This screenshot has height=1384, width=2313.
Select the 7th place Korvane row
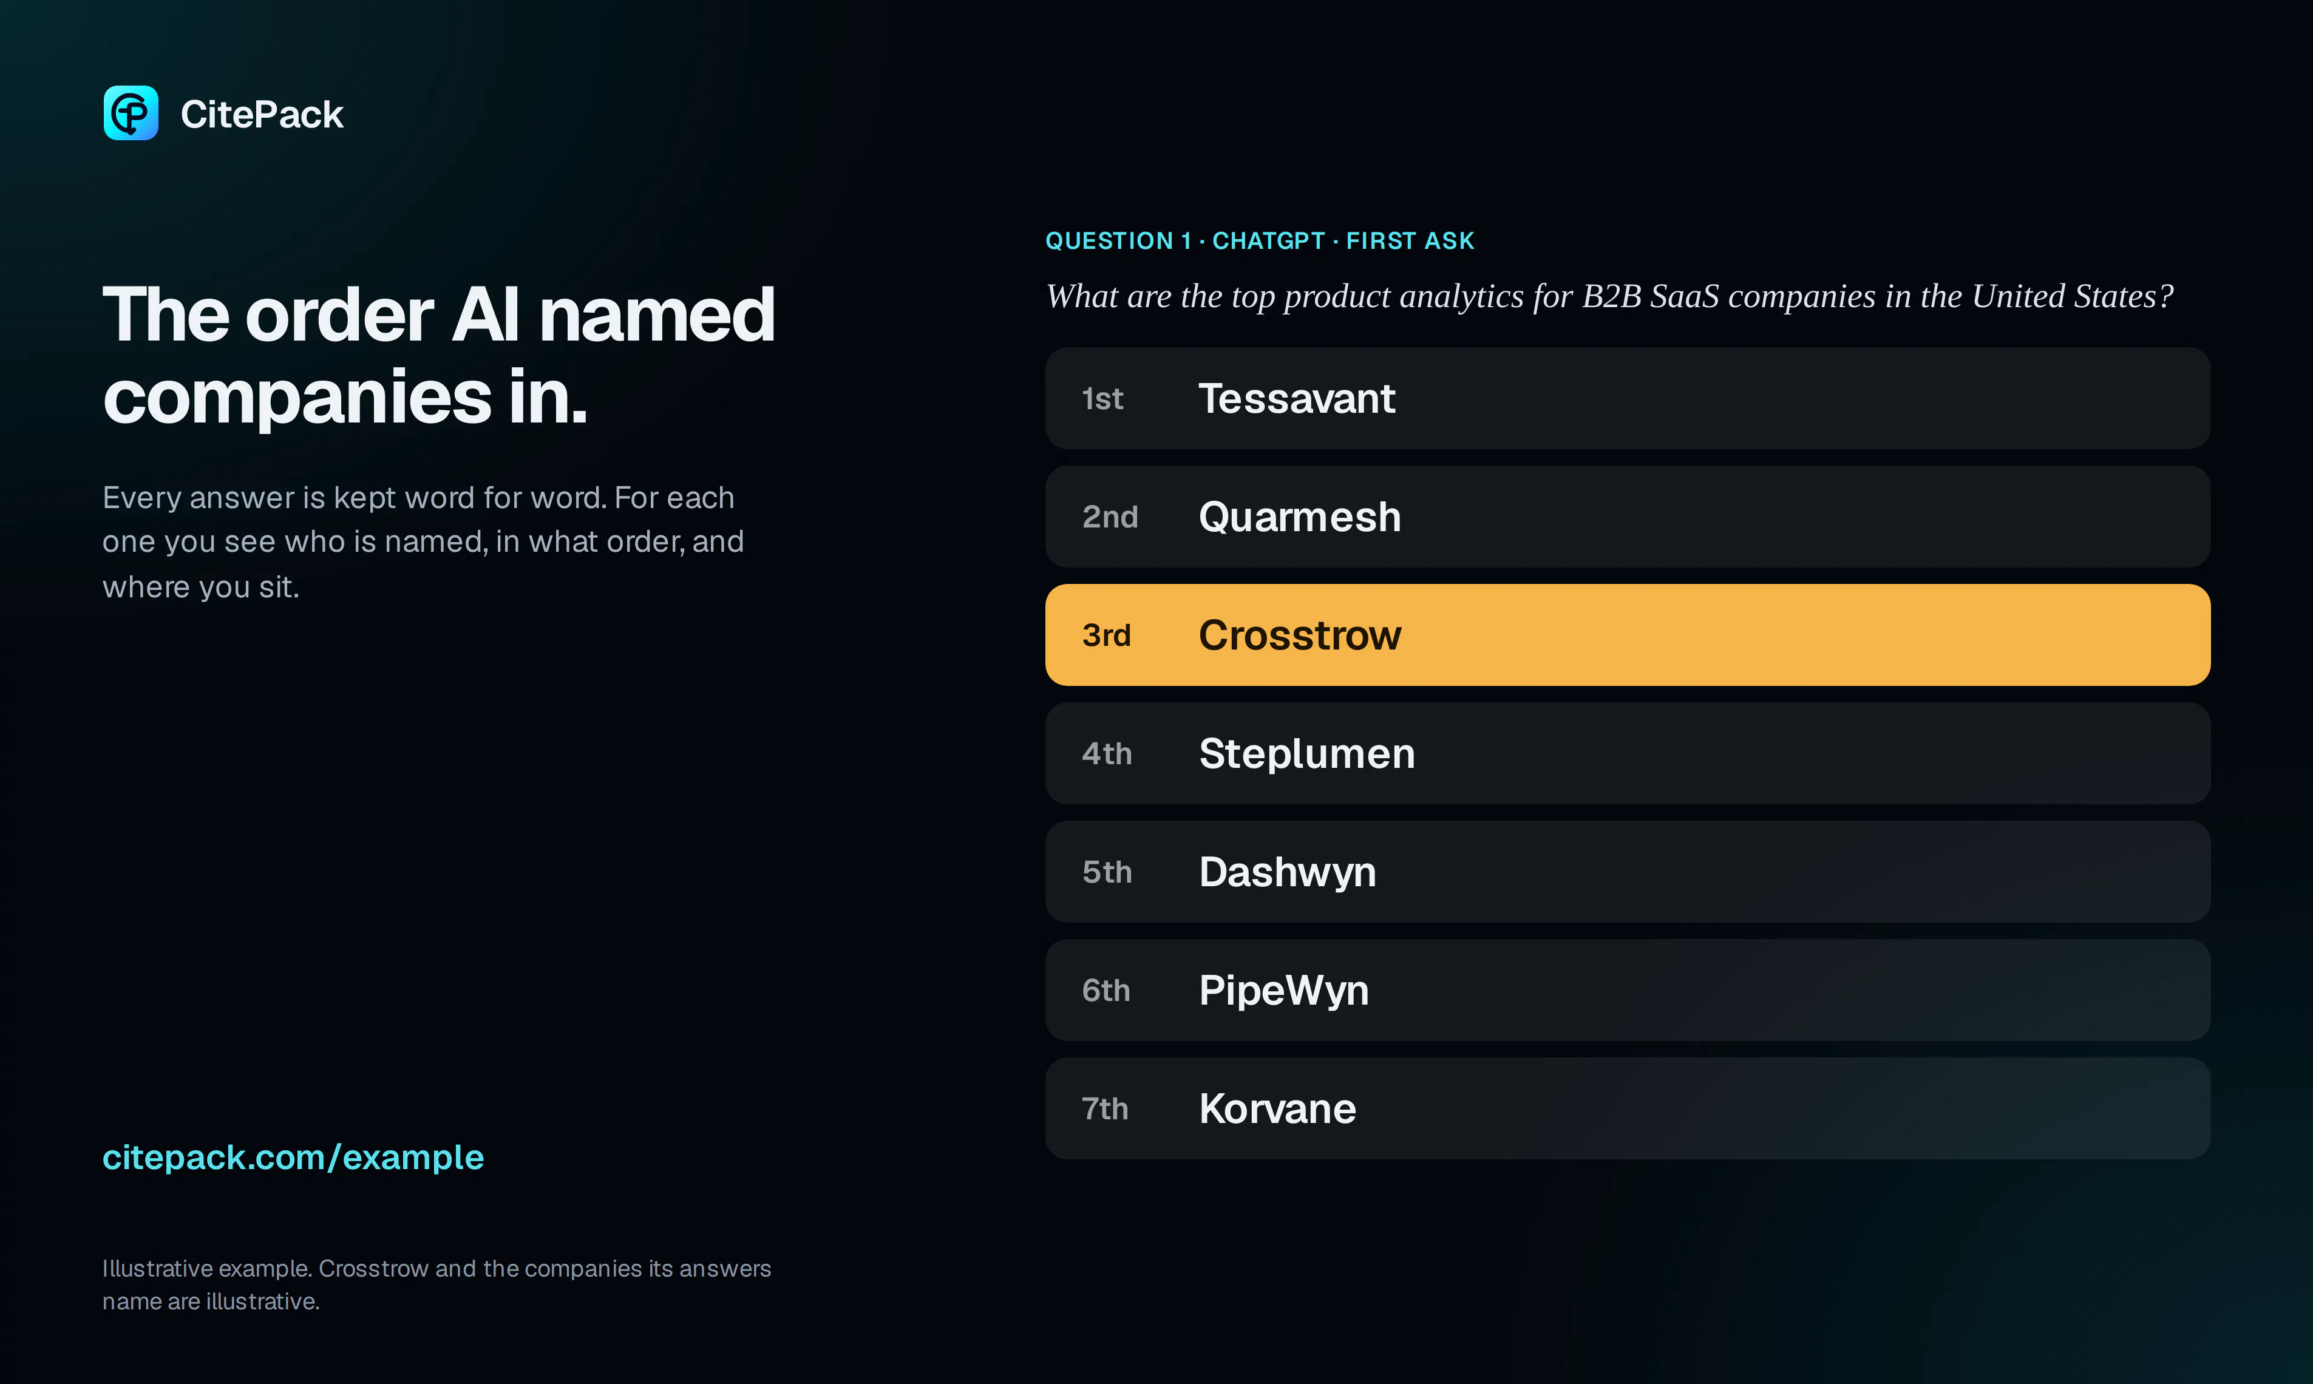1628,1109
